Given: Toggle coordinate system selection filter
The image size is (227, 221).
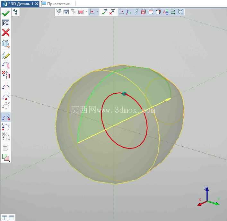Looking at the screenshot, I should tap(128, 12).
